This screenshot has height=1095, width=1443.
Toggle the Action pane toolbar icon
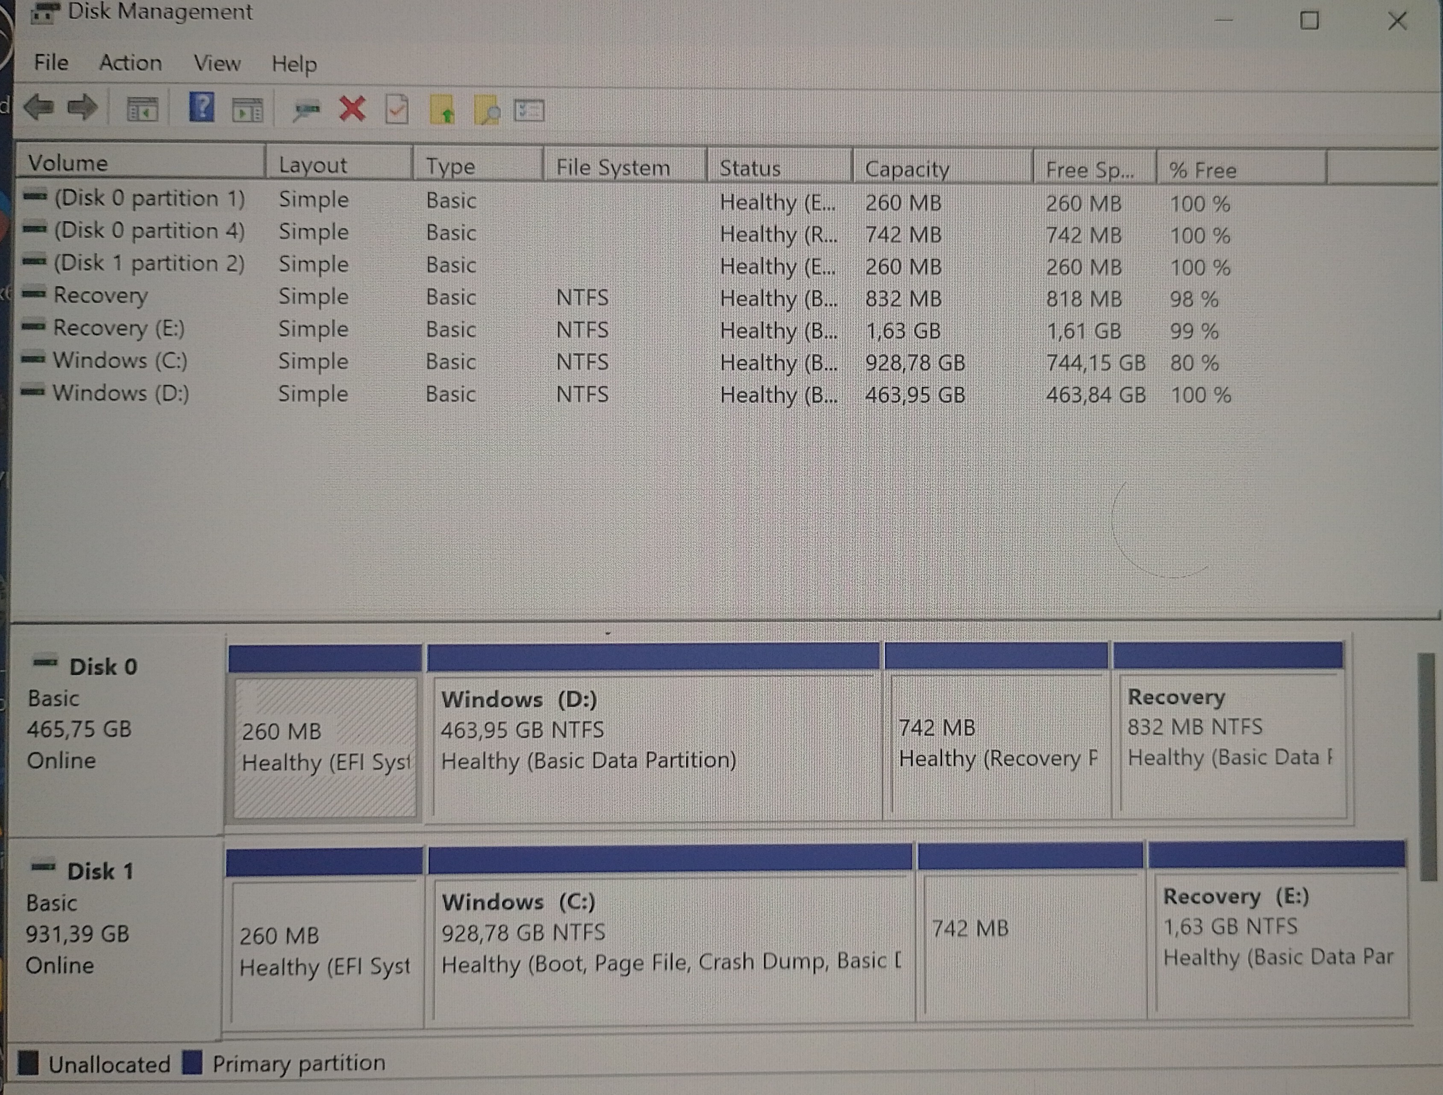tap(248, 110)
